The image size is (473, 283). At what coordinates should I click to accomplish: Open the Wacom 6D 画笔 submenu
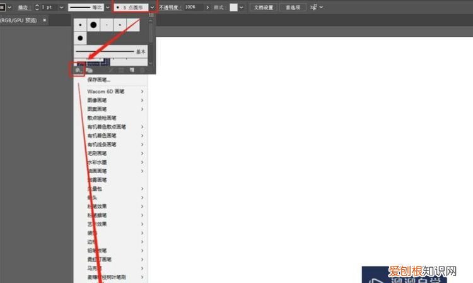tap(111, 91)
